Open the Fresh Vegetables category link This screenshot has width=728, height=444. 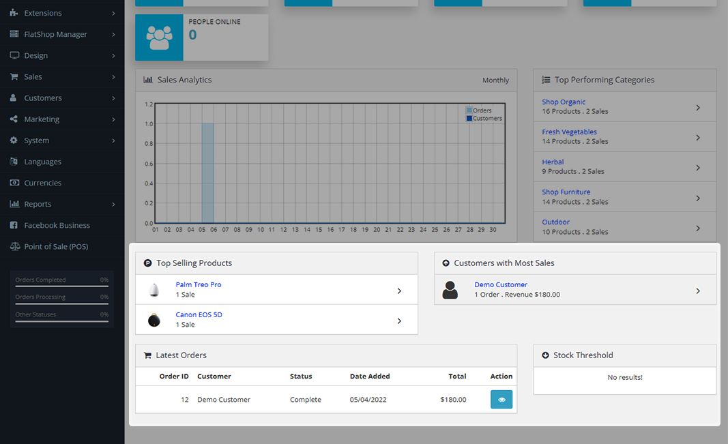[569, 132]
